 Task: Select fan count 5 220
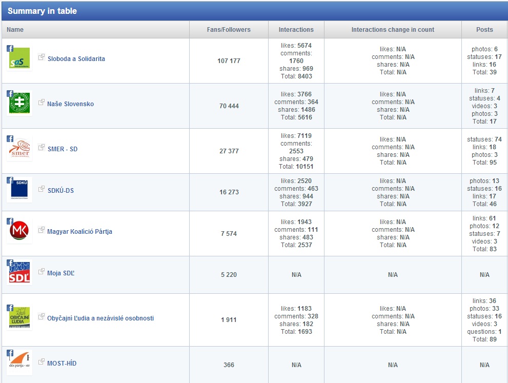tap(229, 274)
